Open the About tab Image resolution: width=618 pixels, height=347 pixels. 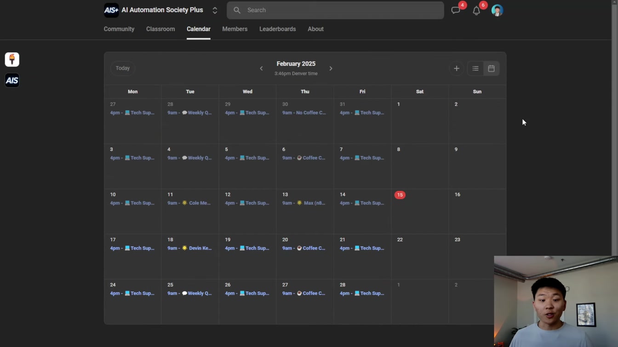pos(315,29)
